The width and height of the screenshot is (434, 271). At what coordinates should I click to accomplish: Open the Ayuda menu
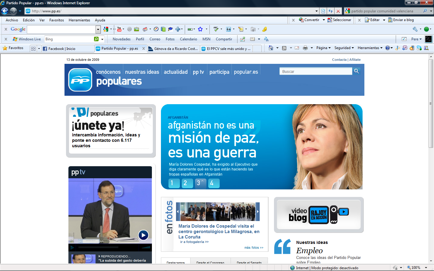coord(100,20)
